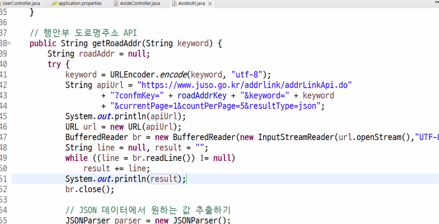Close the AsideUtil.java tab
The width and height of the screenshot is (439, 224).
pos(210,4)
